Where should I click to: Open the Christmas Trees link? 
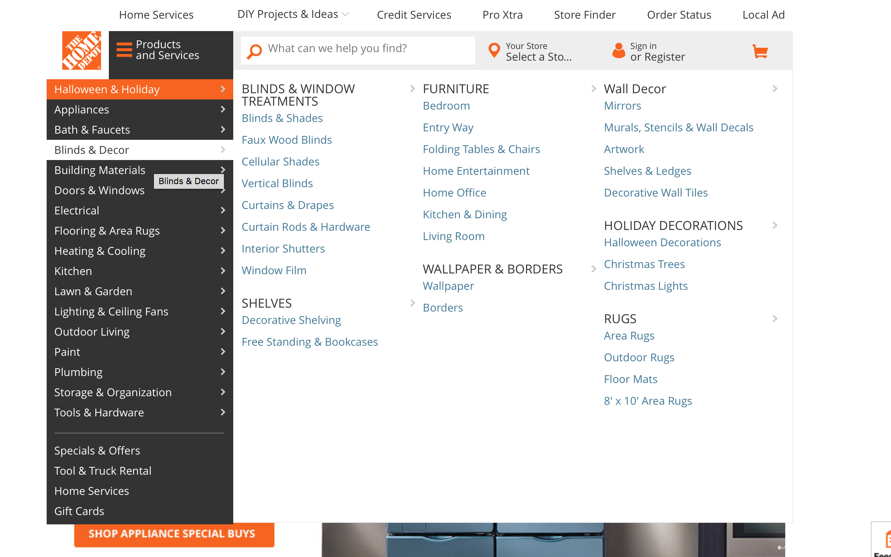[x=644, y=264]
